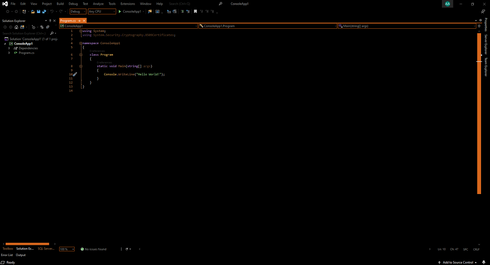Expand the Dependencies tree node
The image size is (490, 265).
tap(9, 48)
